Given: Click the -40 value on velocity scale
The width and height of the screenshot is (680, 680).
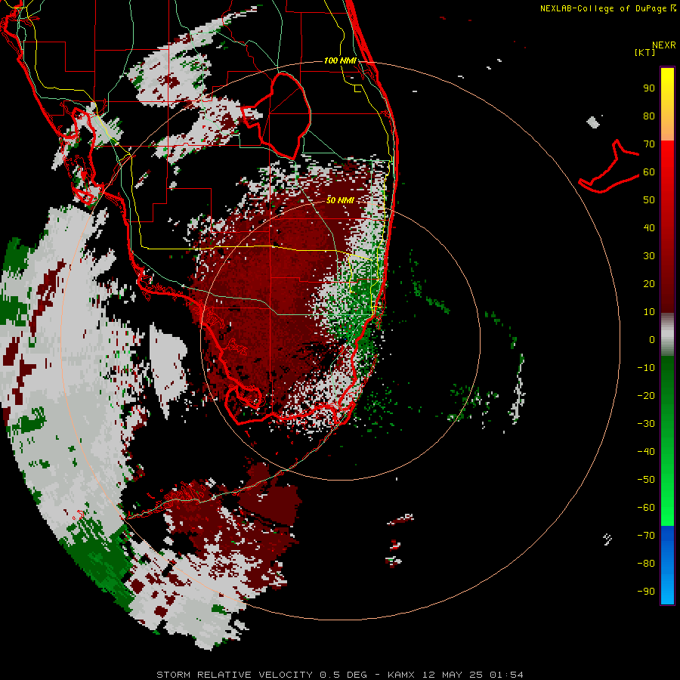Looking at the screenshot, I should pyautogui.click(x=646, y=452).
